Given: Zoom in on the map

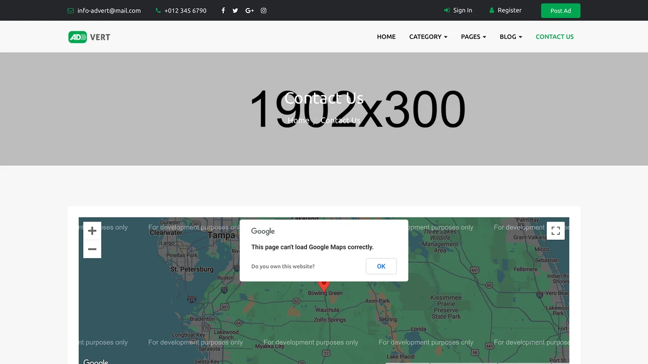Looking at the screenshot, I should tap(92, 231).
